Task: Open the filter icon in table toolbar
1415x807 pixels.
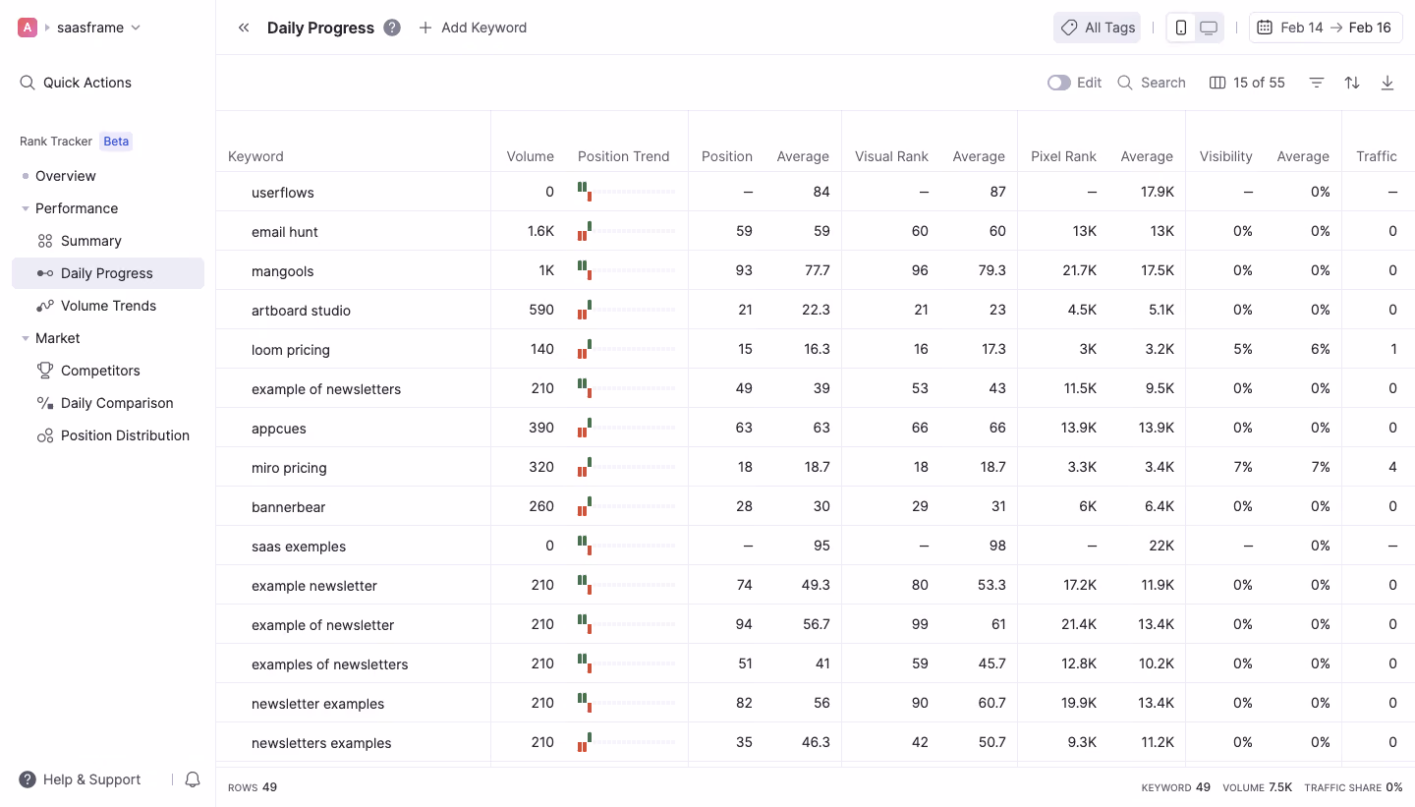Action: click(1317, 83)
